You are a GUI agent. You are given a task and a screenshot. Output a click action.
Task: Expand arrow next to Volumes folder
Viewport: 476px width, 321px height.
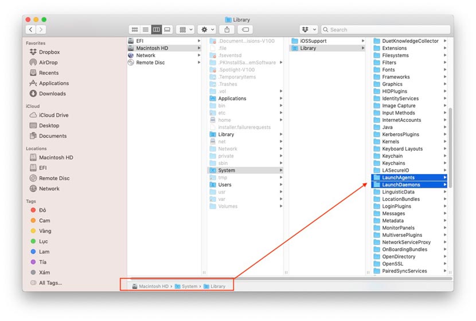pyautogui.click(x=281, y=206)
